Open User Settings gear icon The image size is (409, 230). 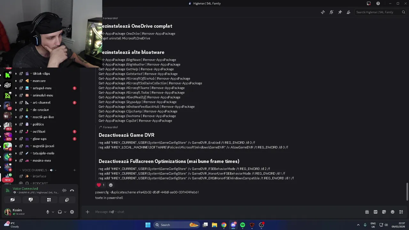click(72, 212)
